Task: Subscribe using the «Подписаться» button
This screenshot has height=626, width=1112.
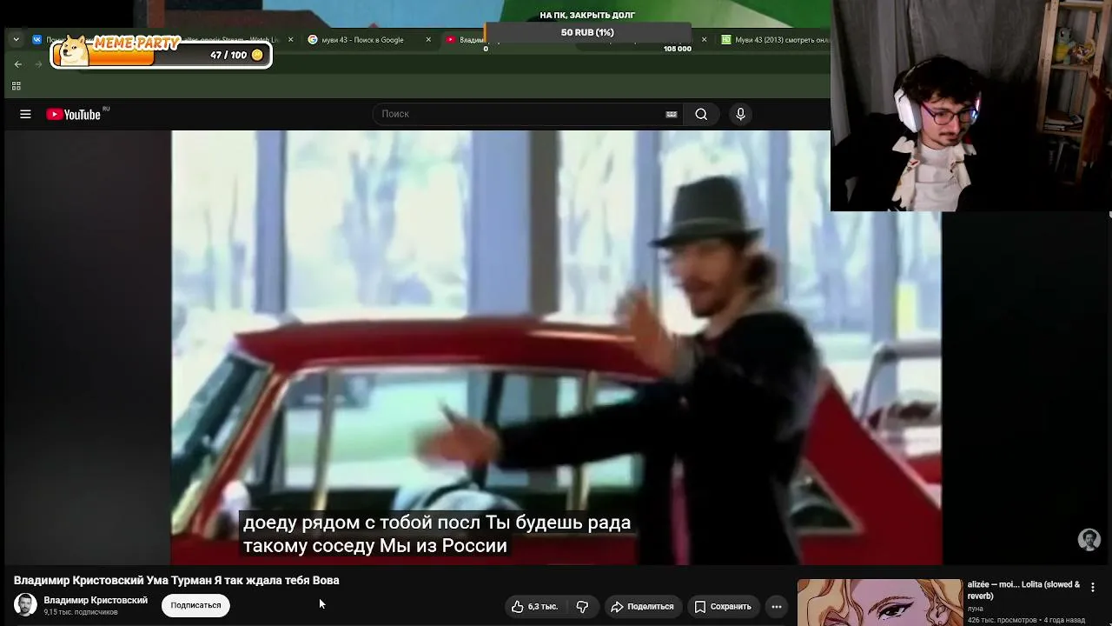Action: coord(195,605)
